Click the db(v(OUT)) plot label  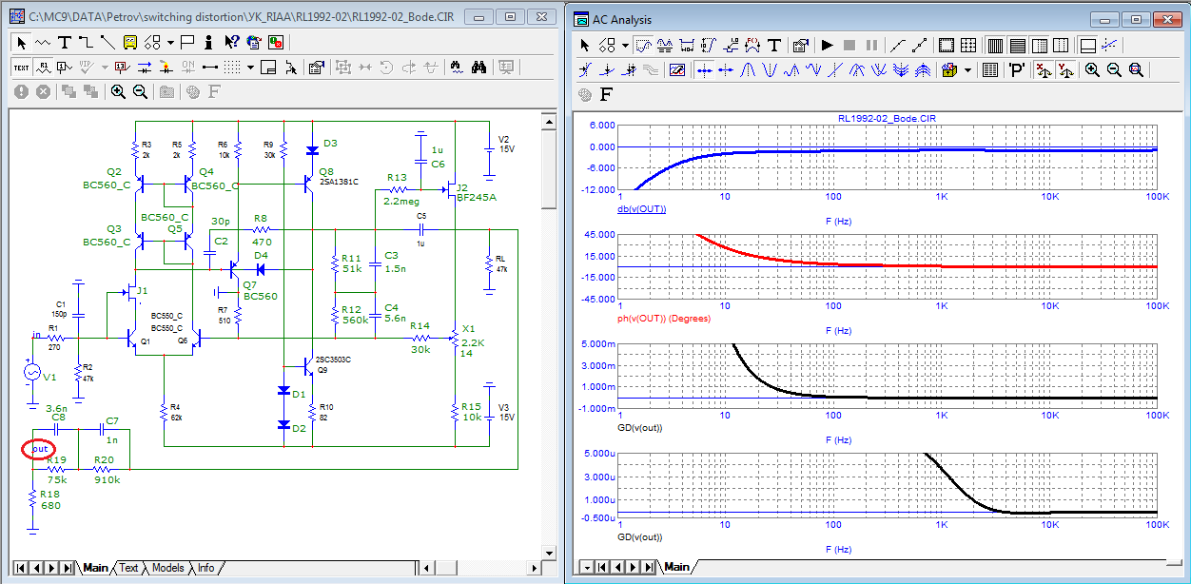click(x=641, y=209)
